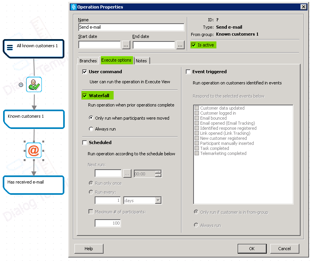Switch to the Branches tab
This screenshot has height=261, width=311.
88,60
